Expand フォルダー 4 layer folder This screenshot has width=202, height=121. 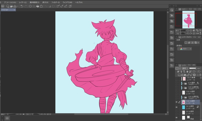(x=183, y=88)
